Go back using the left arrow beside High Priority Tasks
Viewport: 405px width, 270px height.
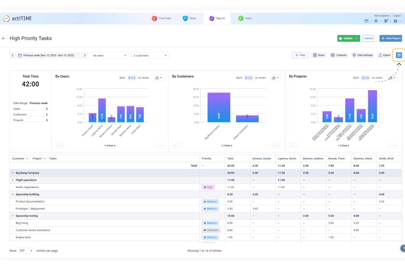pos(4,38)
